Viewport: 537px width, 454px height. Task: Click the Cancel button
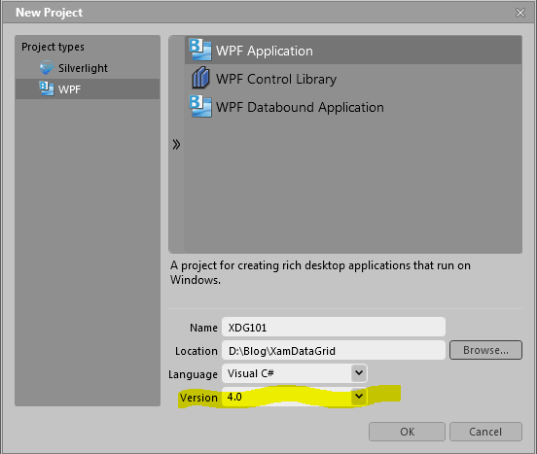[x=485, y=432]
